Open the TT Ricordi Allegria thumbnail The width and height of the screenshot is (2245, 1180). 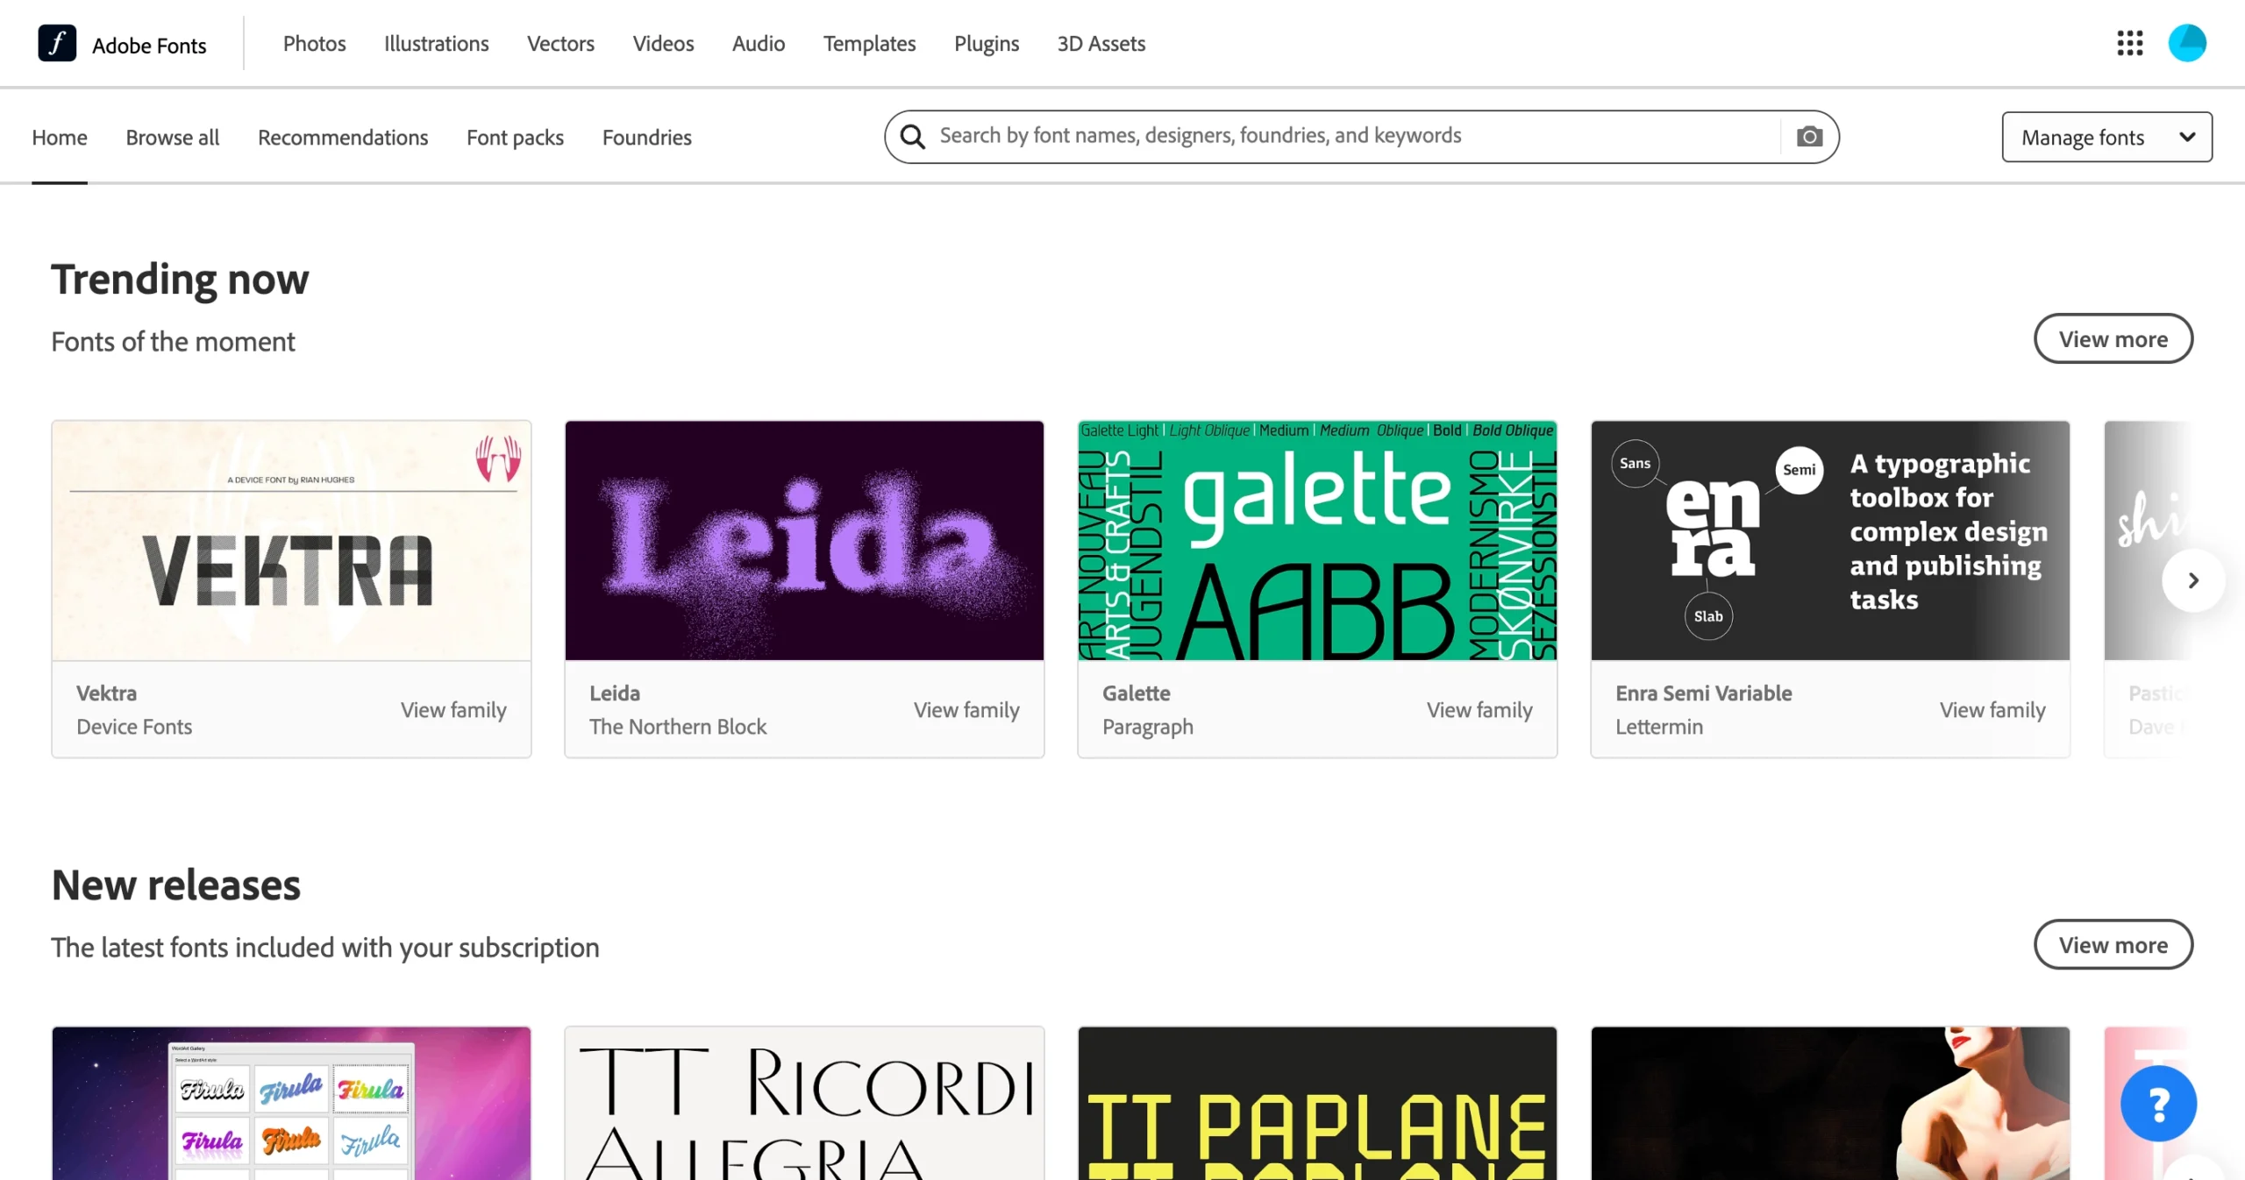point(804,1104)
